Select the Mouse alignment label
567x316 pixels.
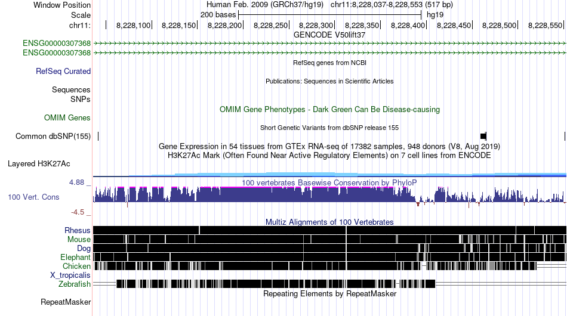79,240
